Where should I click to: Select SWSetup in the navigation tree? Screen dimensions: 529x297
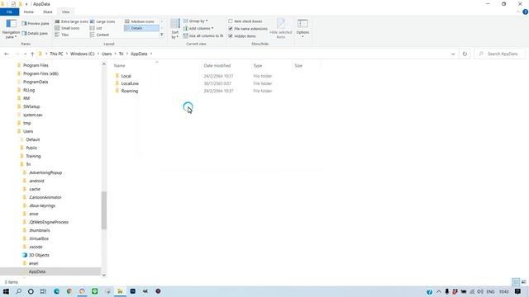(31, 106)
